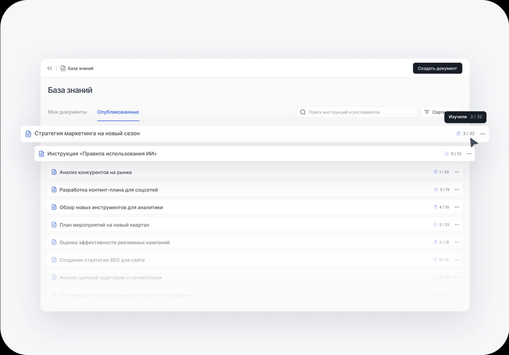Image resolution: width=509 pixels, height=355 pixels.
Task: Collapse sidebar with double chevron icon
Action: click(x=50, y=68)
